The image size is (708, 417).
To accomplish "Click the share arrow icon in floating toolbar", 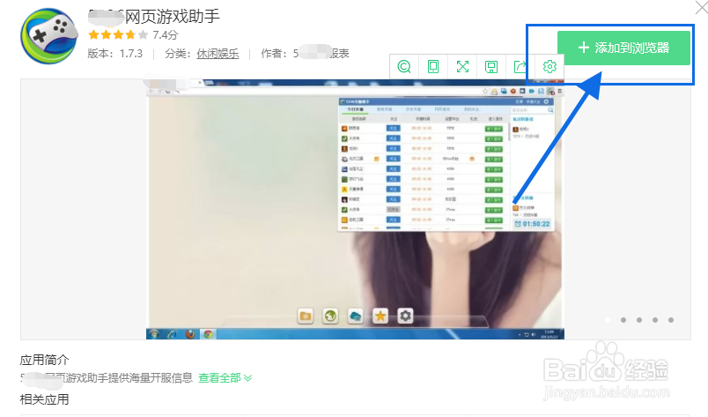I will 520,67.
